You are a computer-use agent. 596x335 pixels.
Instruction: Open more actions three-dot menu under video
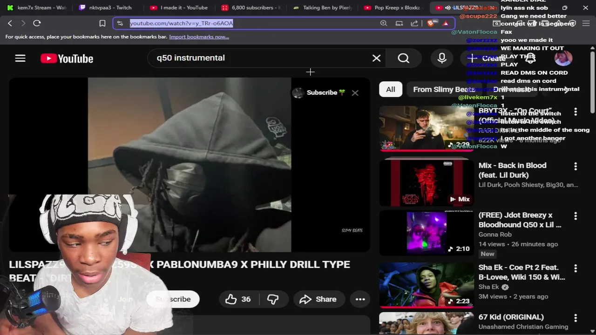click(360, 299)
